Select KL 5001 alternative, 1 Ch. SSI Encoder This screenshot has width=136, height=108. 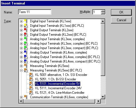coord(61,75)
